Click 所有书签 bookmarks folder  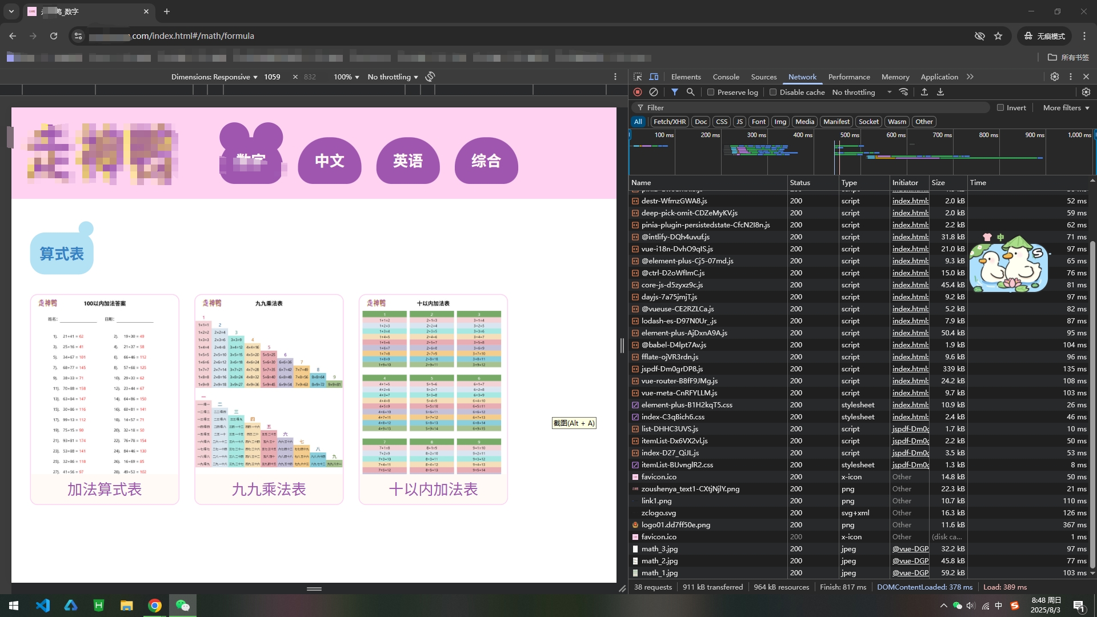point(1068,57)
